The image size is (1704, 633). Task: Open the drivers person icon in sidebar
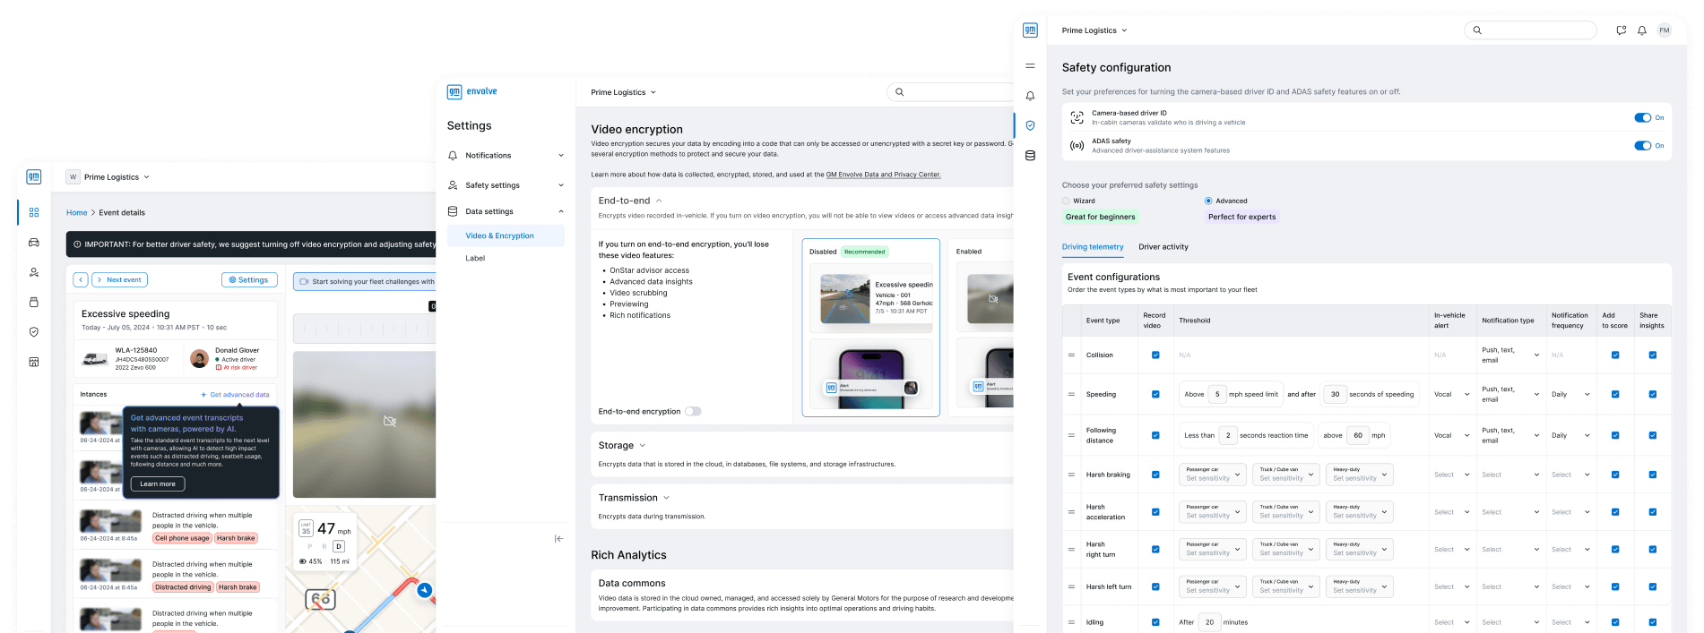[x=34, y=272]
